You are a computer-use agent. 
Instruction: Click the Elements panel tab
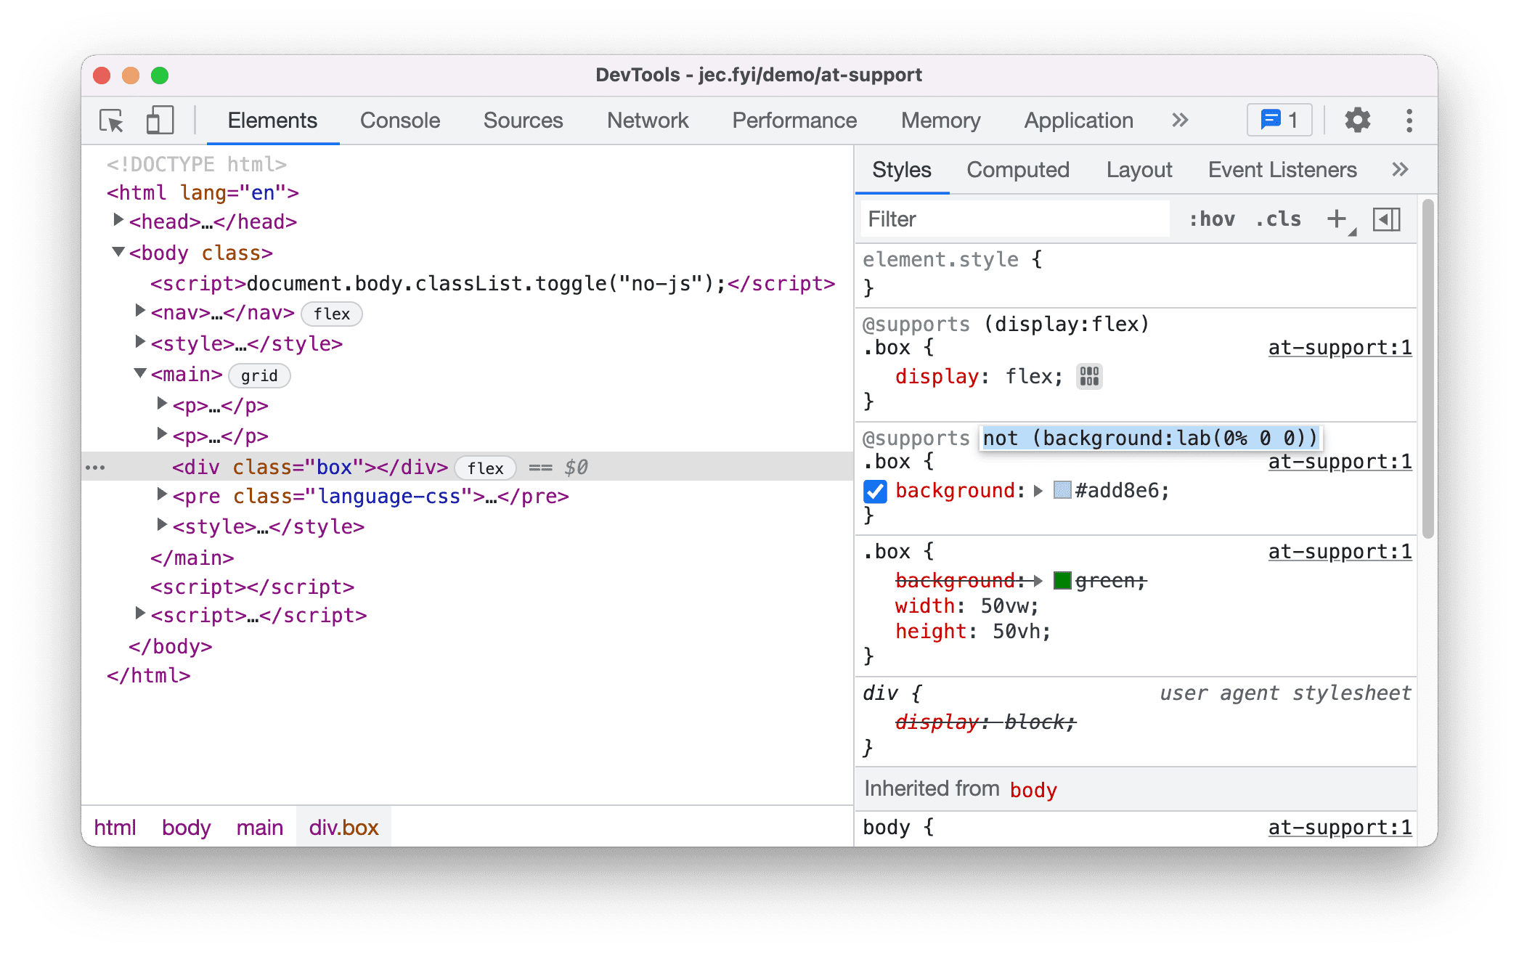270,118
